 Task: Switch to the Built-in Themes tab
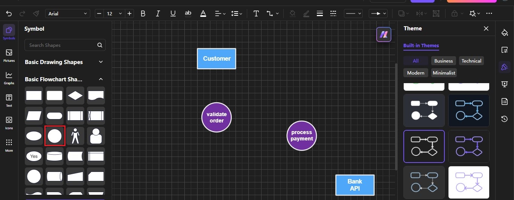coord(421,46)
